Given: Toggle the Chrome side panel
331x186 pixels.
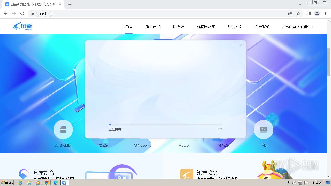Looking at the screenshot, I should pos(309,14).
